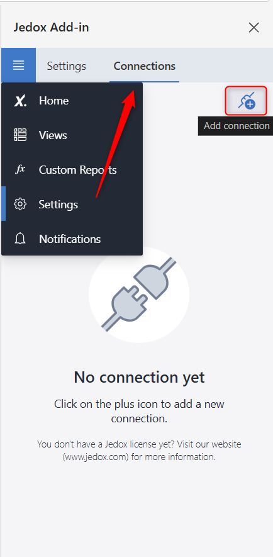273x557 pixels.
Task: Click the Notifications bell icon
Action: pos(20,239)
